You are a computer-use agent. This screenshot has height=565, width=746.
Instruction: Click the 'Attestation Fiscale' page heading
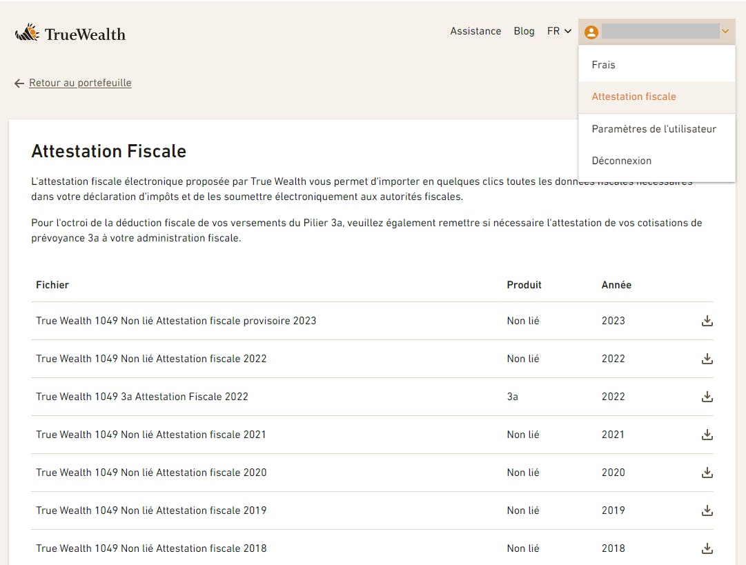pos(109,151)
